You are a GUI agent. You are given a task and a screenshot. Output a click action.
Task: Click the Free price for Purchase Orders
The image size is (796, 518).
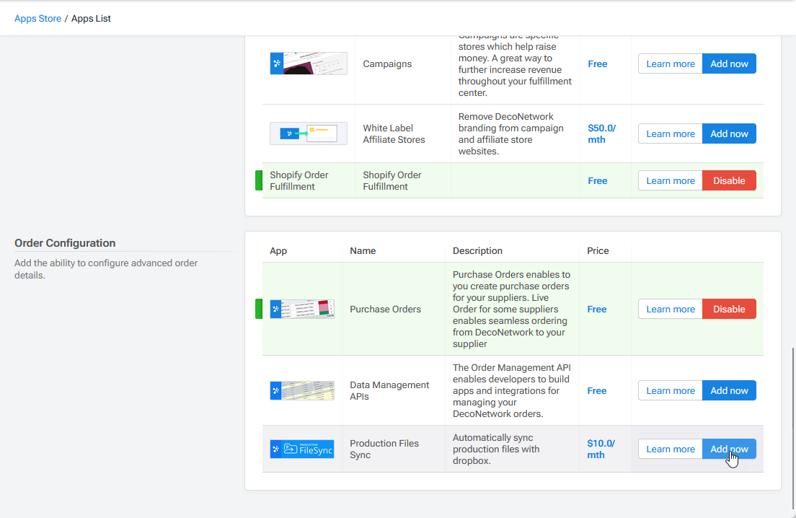click(x=596, y=310)
